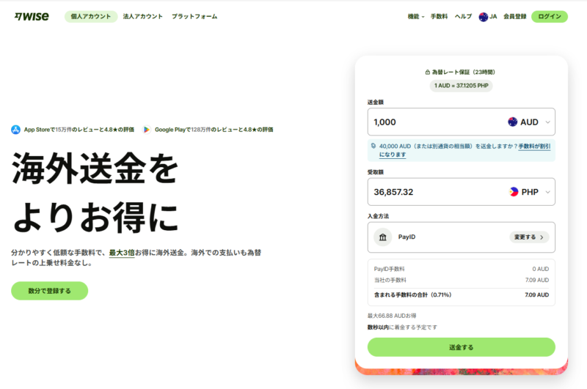This screenshot has height=389, width=587.
Task: Click the 最大3倍 underlined link
Action: pyautogui.click(x=122, y=253)
